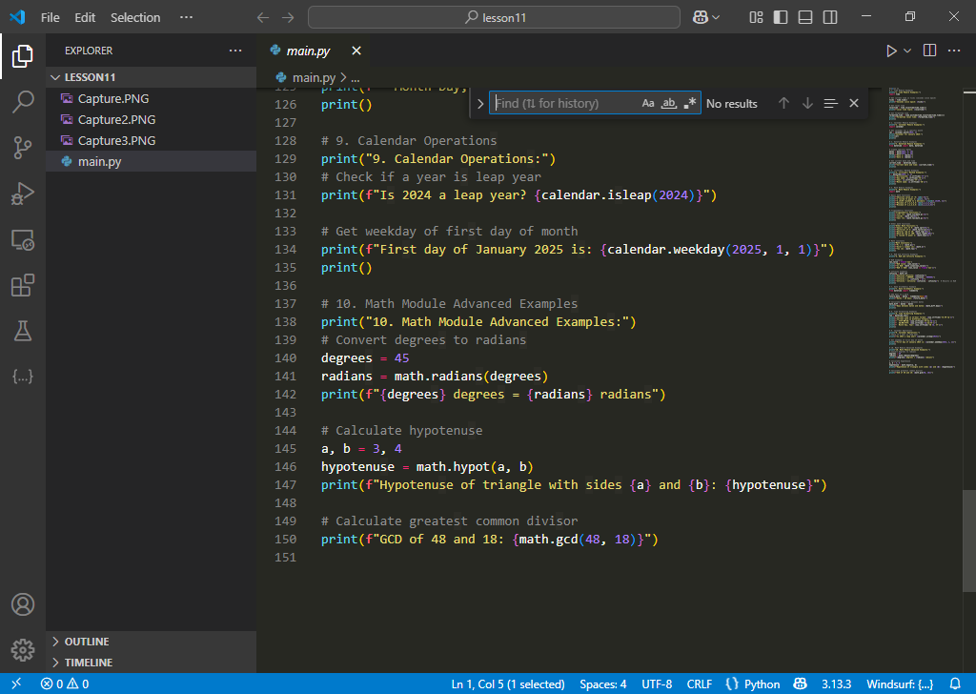The width and height of the screenshot is (976, 694).
Task: Open Run and Debug view
Action: (x=23, y=194)
